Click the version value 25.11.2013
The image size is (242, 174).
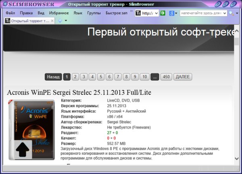[117, 106]
